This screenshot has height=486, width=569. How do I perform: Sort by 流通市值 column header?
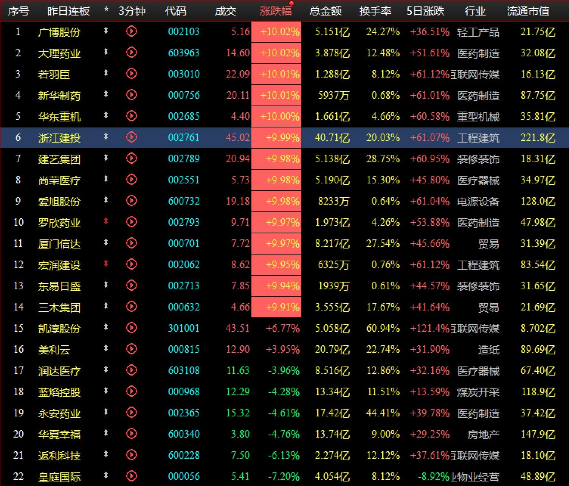[x=528, y=11]
